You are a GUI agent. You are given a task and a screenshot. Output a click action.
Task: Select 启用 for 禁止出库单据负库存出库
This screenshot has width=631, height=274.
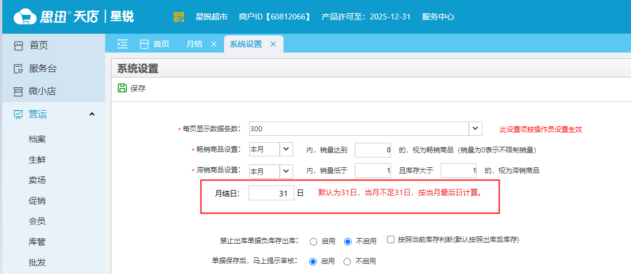(313, 241)
